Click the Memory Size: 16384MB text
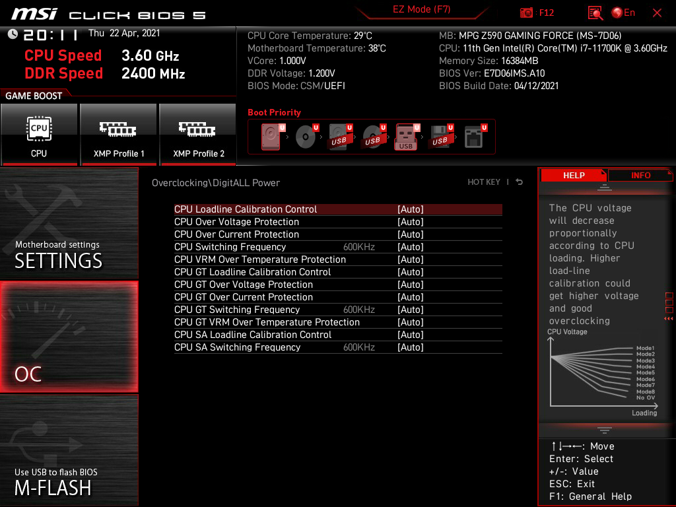Viewport: 676px width, 507px height. [x=489, y=61]
